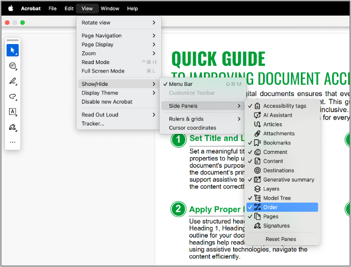Open the Help menu
The height and width of the screenshot is (267, 351).
tap(132, 8)
